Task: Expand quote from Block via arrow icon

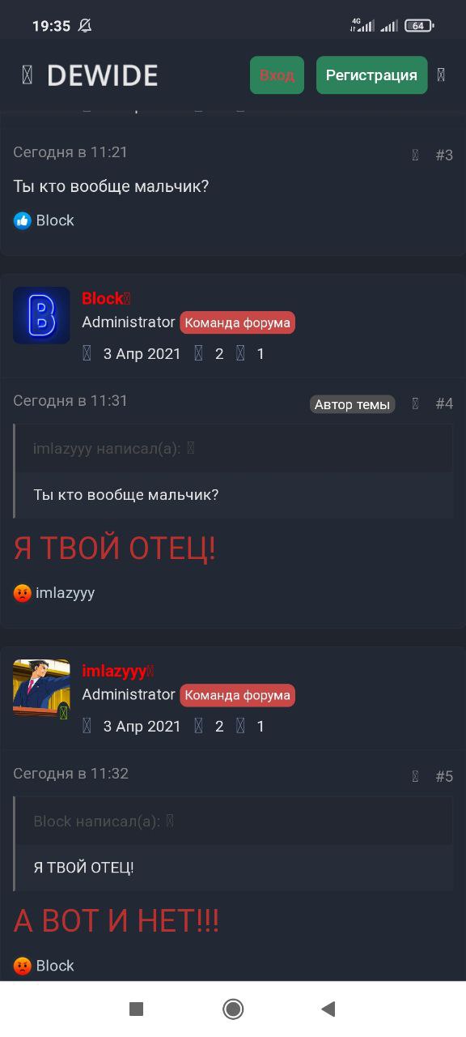Action: 170,821
